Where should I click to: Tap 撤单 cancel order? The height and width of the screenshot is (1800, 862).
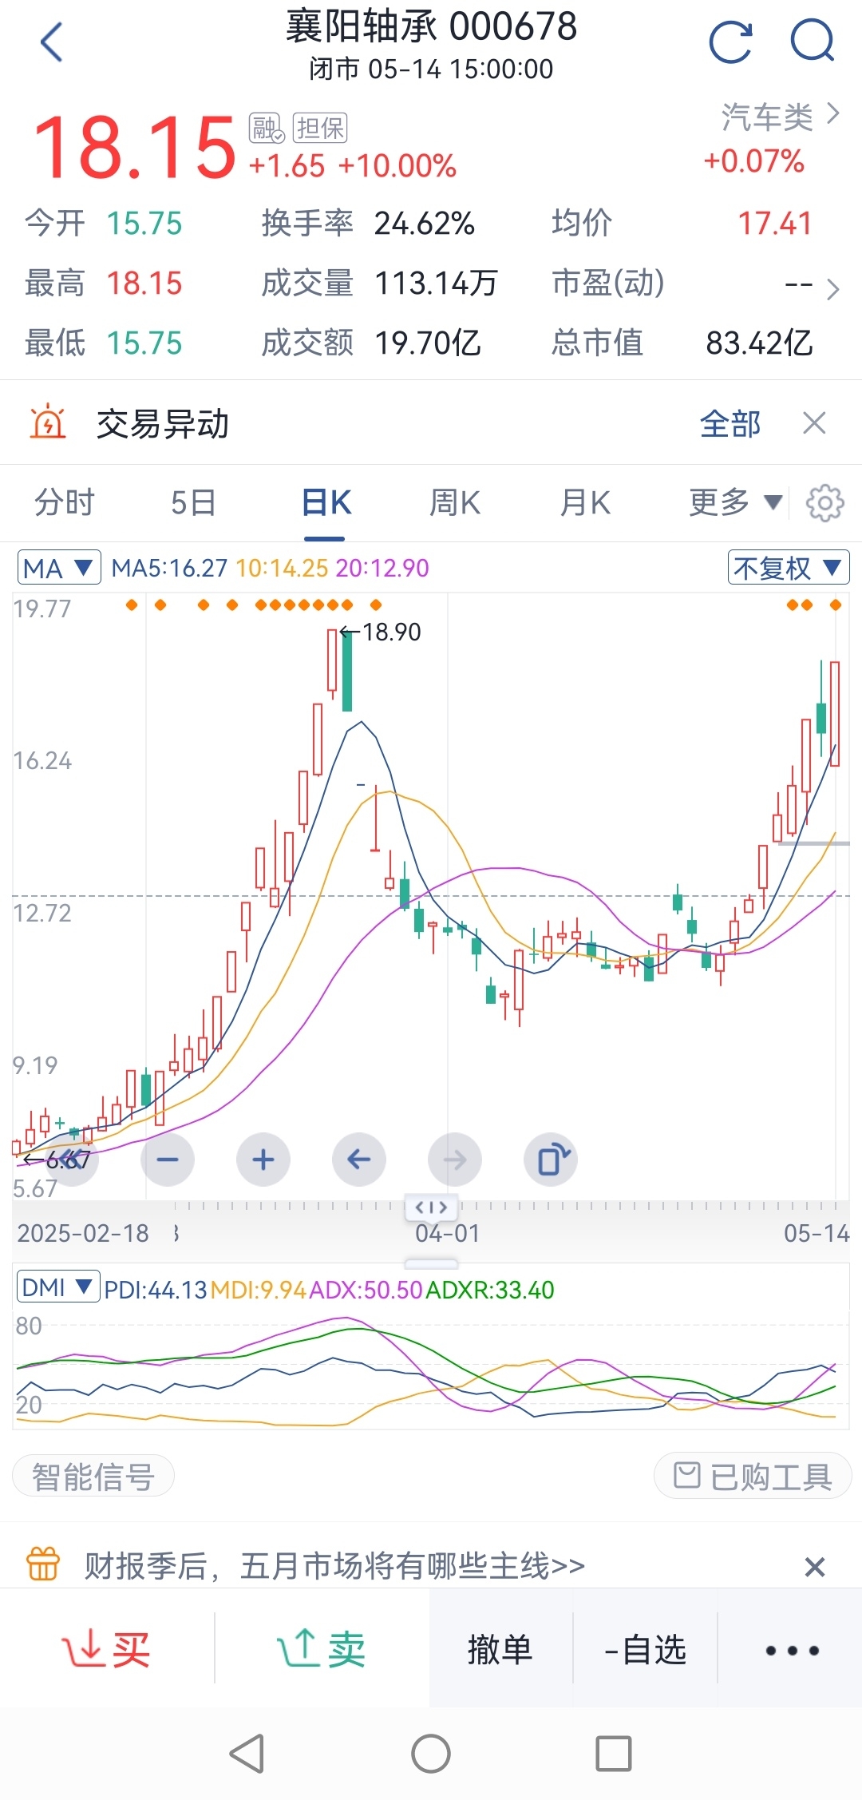500,1650
